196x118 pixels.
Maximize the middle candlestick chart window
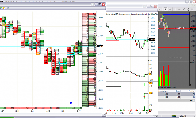tap(152, 7)
